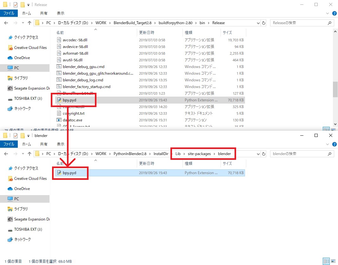The image size is (338, 265).
Task: Open Network in Release window sidebar
Action: [19, 108]
